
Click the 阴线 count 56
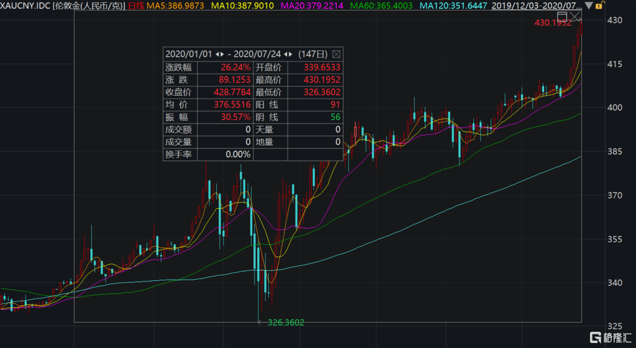click(x=335, y=117)
